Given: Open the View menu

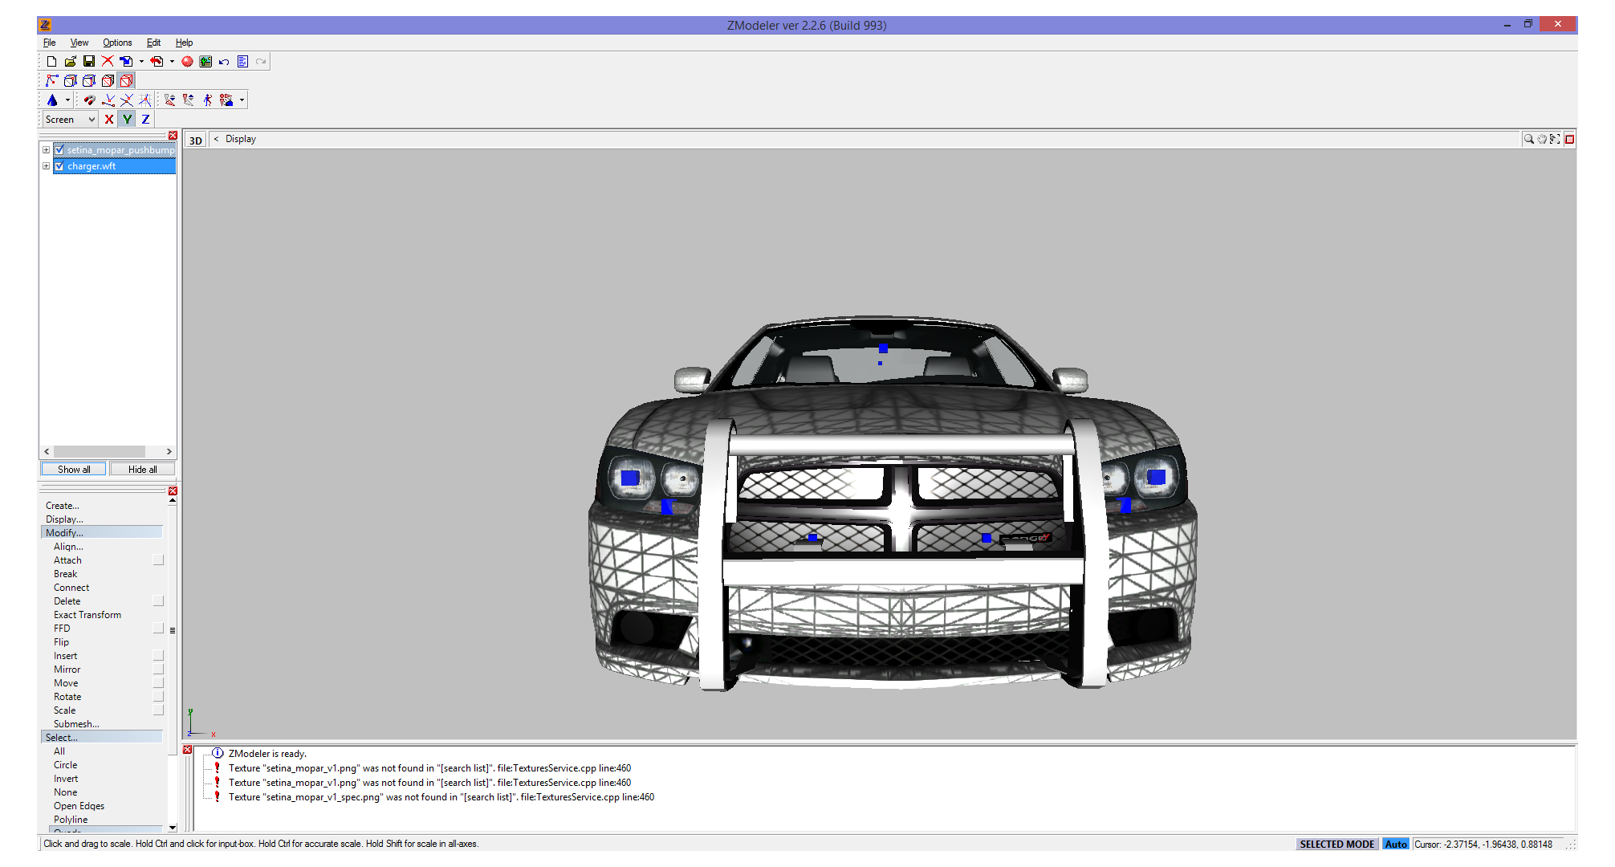Looking at the screenshot, I should [x=79, y=43].
